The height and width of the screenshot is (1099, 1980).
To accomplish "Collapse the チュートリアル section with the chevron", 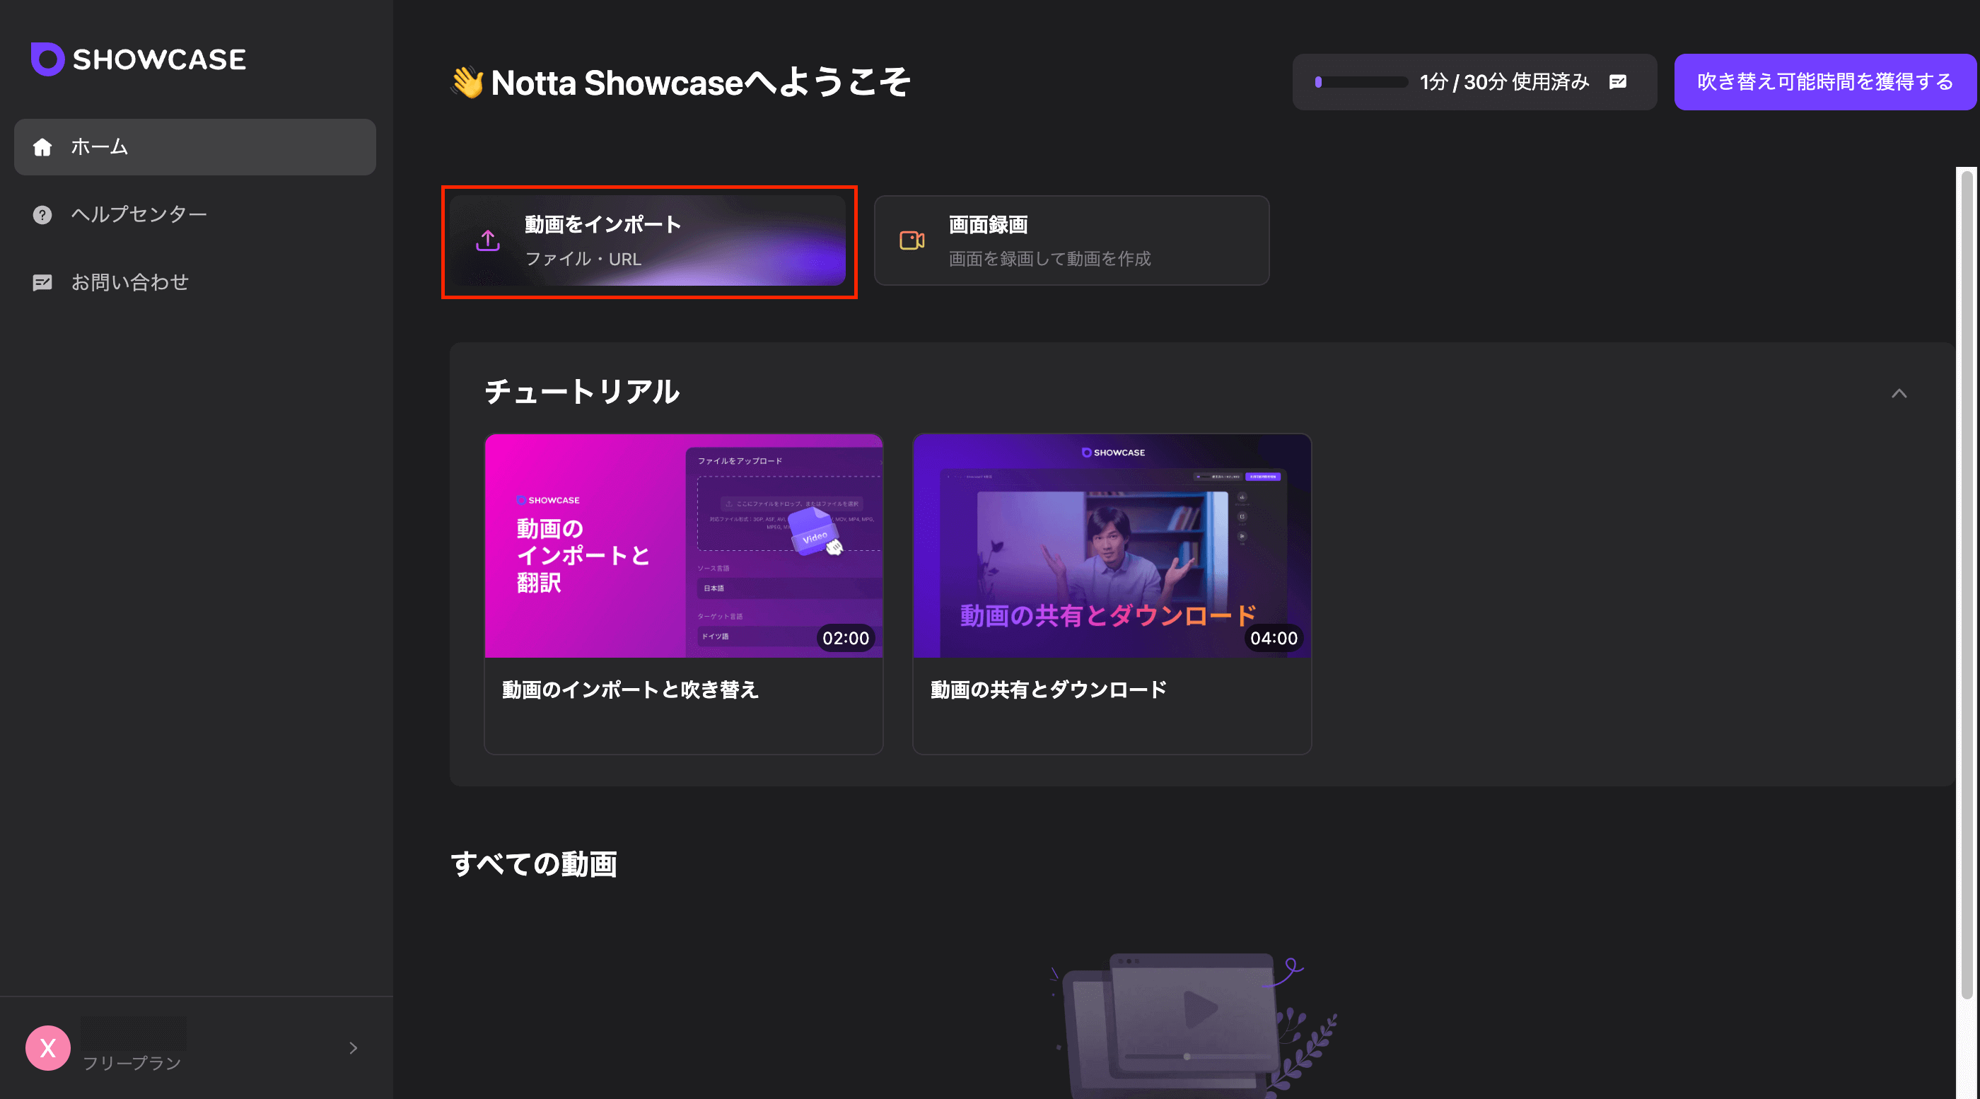I will click(1899, 393).
